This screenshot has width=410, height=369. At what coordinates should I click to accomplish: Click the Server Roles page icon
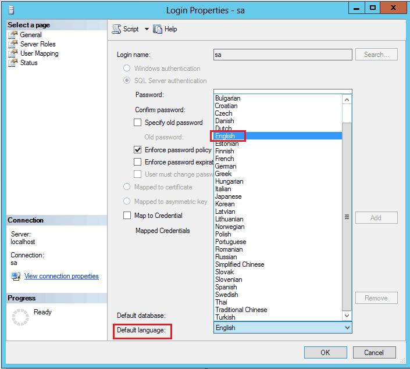13,44
